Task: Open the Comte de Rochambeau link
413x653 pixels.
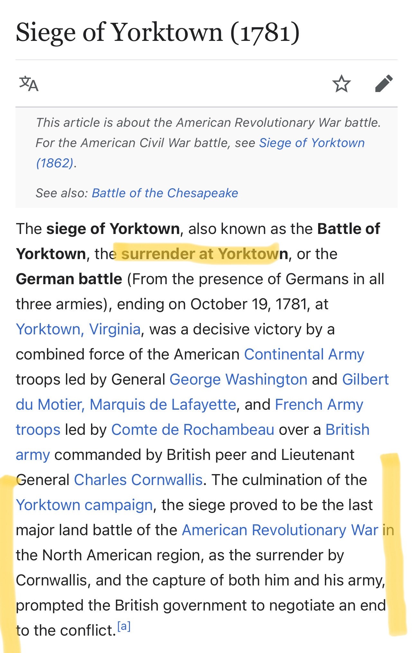Action: 193,430
